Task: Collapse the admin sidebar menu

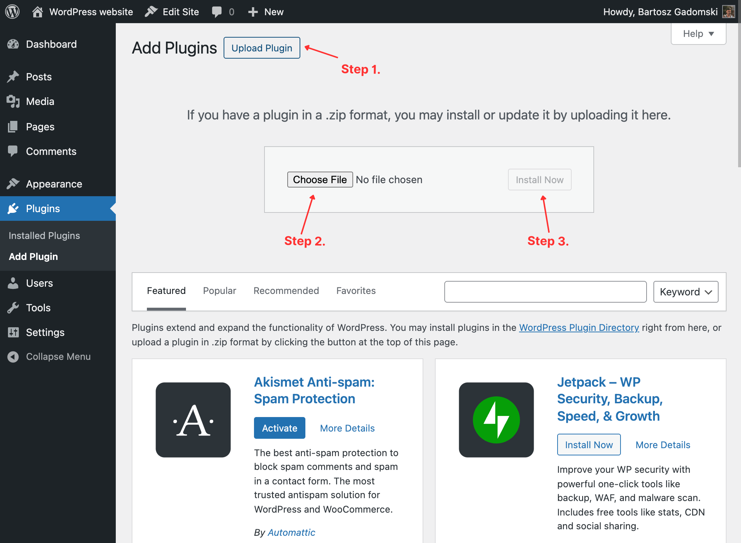Action: (58, 357)
